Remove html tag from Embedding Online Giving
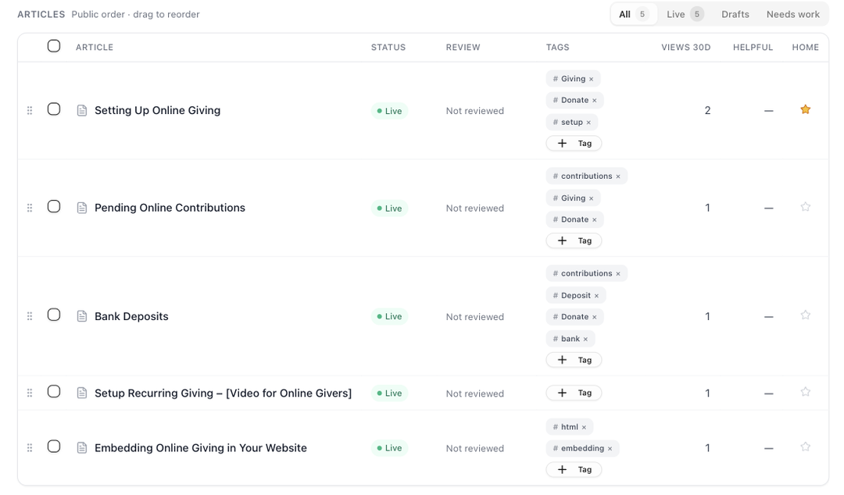 click(x=584, y=428)
